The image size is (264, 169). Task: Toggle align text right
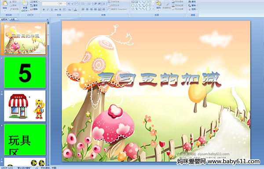click(x=91, y=9)
